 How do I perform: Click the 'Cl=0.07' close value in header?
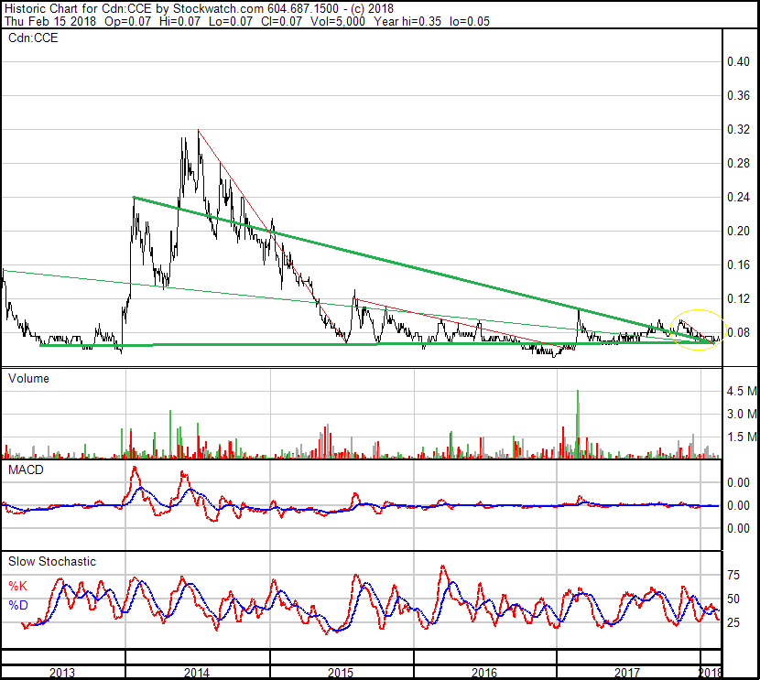tap(282, 21)
